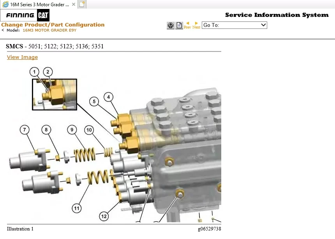Click callout number 9 above the spring

tap(72, 129)
